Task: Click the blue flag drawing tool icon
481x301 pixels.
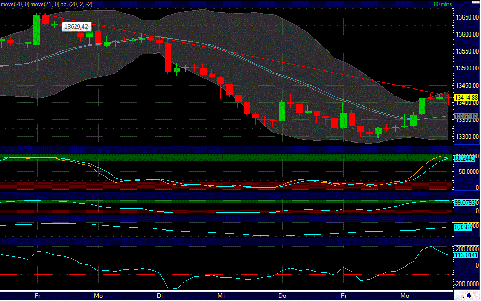Action: 468,295
